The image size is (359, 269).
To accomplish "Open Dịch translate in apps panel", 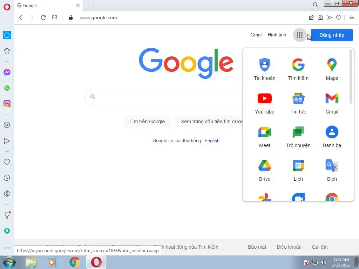I will 332,170.
